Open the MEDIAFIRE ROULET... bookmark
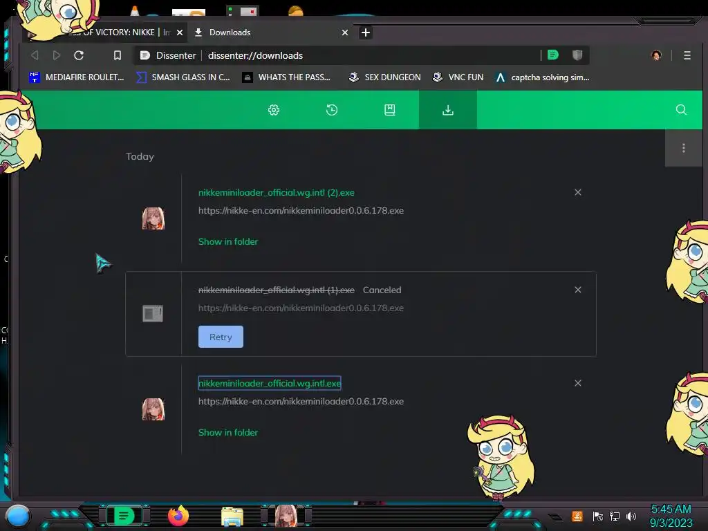 tap(76, 77)
